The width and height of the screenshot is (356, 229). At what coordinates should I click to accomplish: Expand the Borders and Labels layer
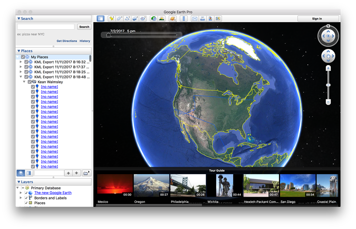point(21,198)
